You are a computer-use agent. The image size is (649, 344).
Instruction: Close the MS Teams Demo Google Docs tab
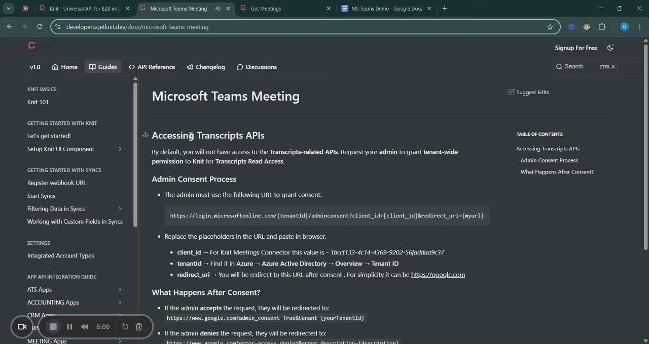pos(429,9)
